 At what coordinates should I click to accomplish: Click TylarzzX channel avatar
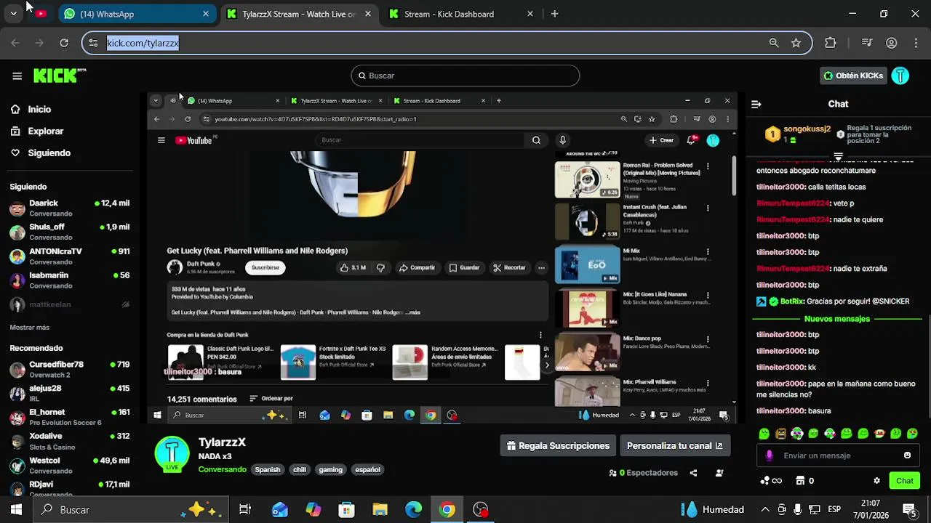[x=172, y=455]
